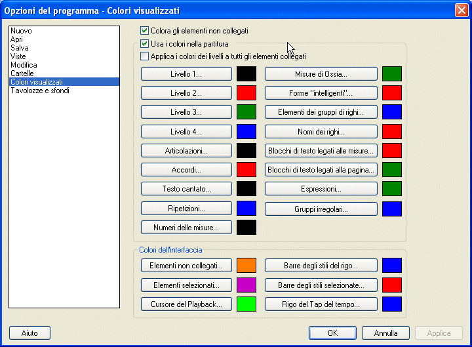
Task: Toggle 'Usa i colori nella partitura' checkbox
Action: pyautogui.click(x=145, y=44)
